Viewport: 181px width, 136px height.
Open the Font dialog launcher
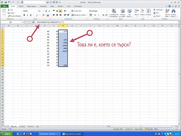pos(50,19)
